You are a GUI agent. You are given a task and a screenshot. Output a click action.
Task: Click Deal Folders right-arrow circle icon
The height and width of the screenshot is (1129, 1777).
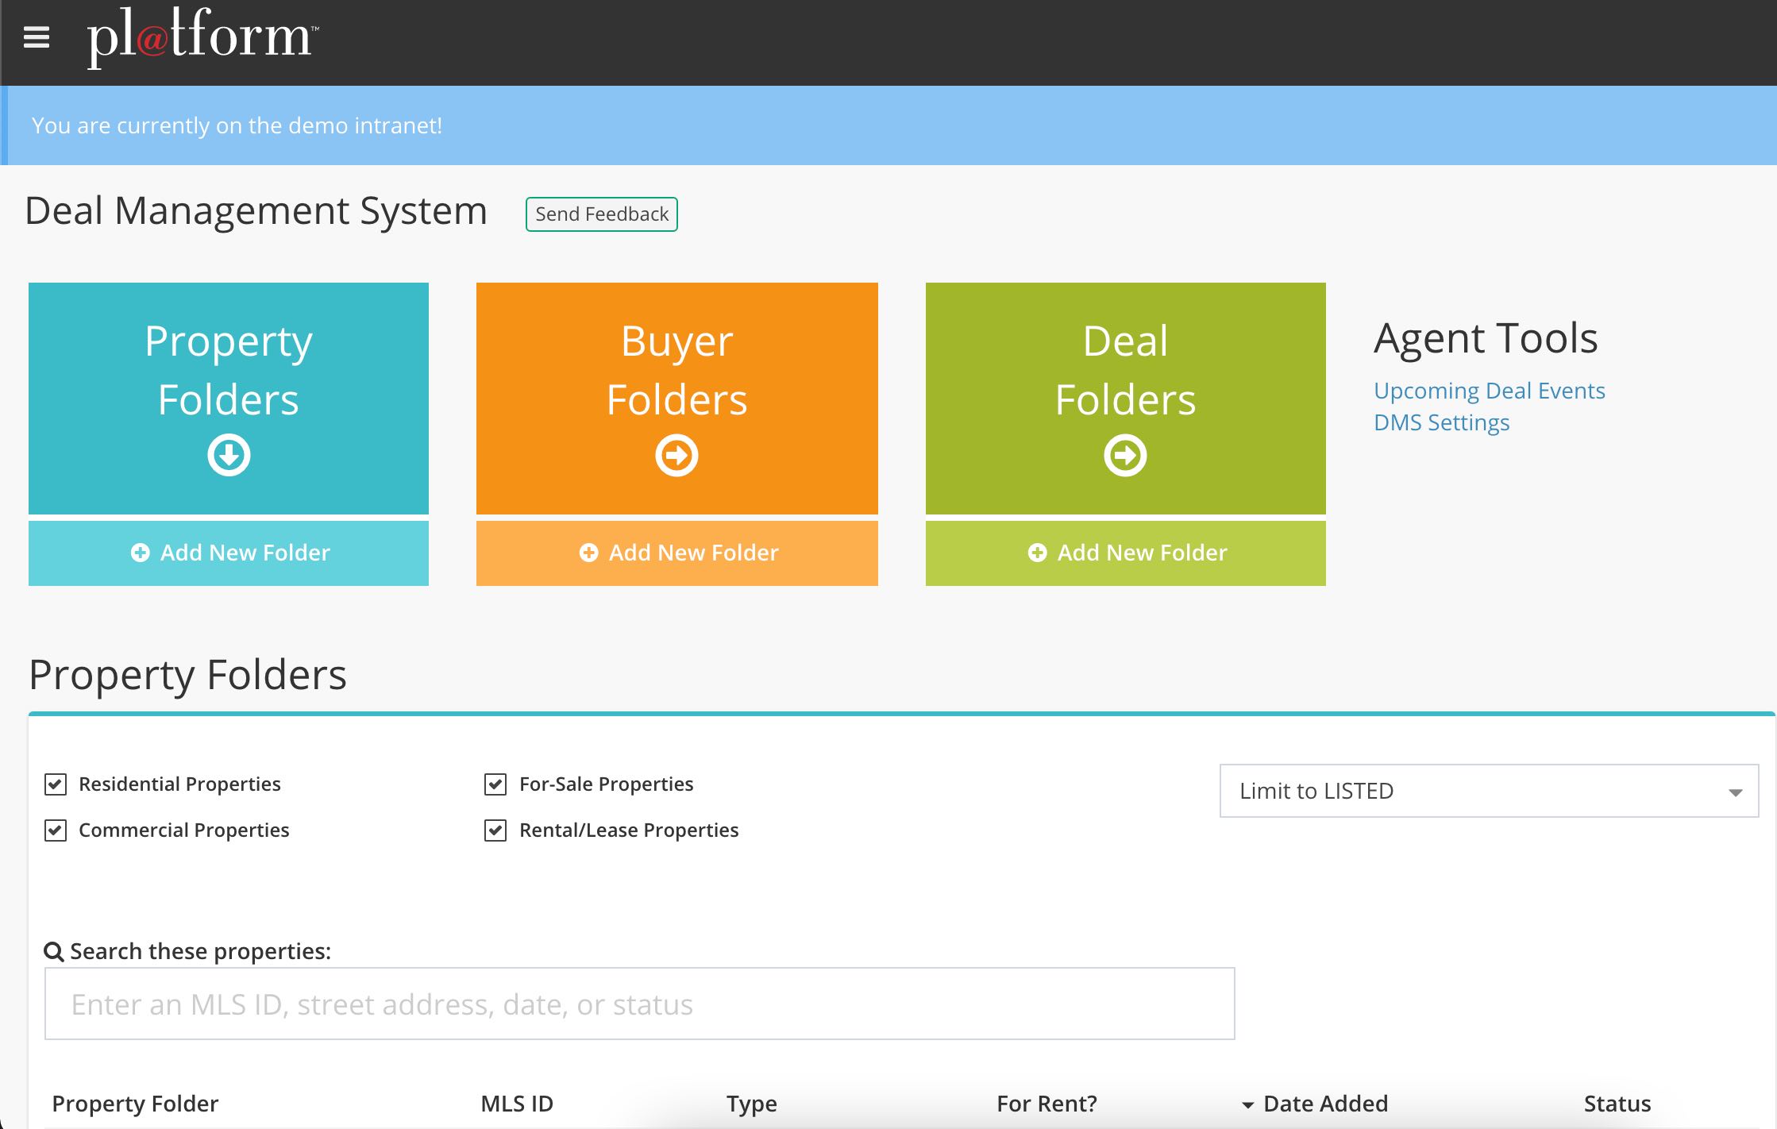[1125, 455]
